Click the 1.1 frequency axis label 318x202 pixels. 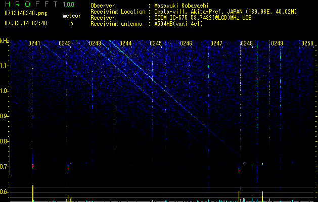pos(4,66)
